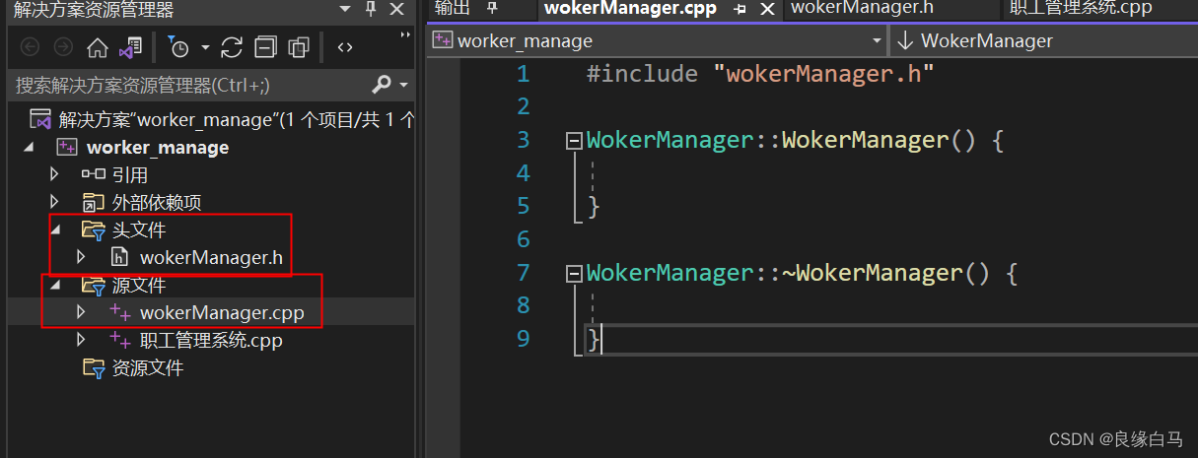The height and width of the screenshot is (458, 1198).
Task: Click the Forward navigation arrow in Solution Explorer
Action: (x=63, y=46)
